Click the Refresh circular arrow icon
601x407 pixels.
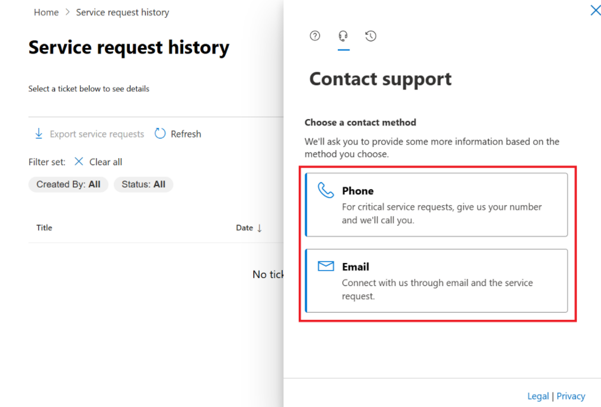pyautogui.click(x=160, y=133)
